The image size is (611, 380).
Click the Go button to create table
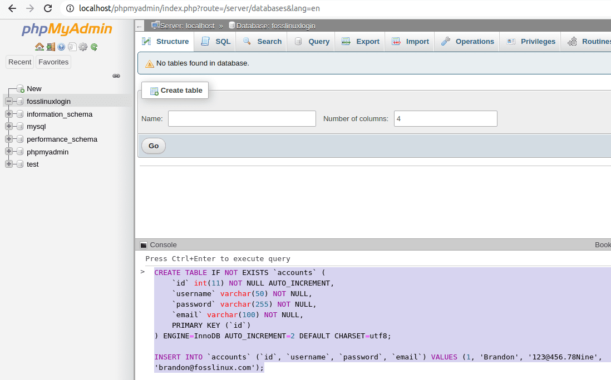[154, 146]
